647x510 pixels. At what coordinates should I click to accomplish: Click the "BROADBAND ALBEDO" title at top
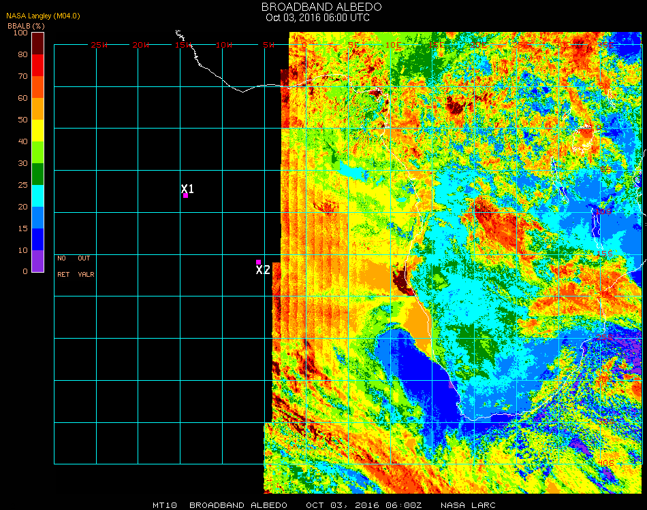point(321,7)
